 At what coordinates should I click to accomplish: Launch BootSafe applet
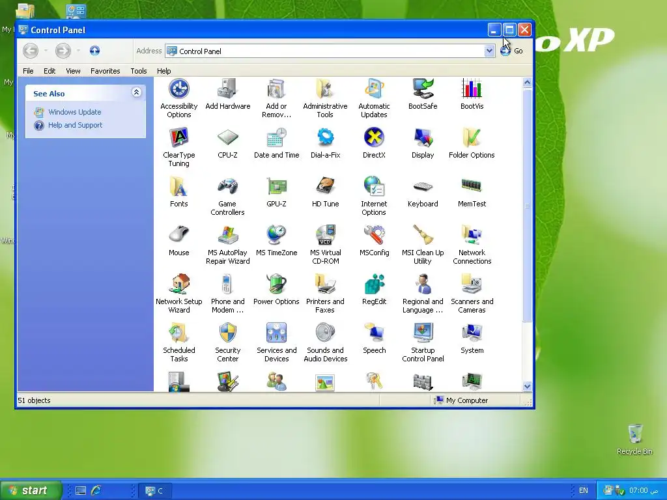click(x=422, y=94)
